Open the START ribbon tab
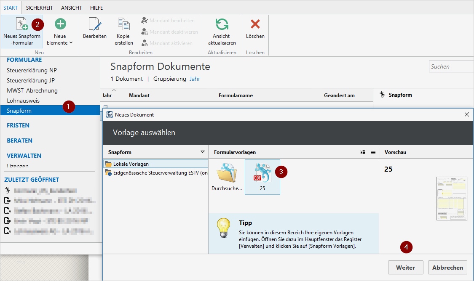The width and height of the screenshot is (474, 281). (11, 8)
